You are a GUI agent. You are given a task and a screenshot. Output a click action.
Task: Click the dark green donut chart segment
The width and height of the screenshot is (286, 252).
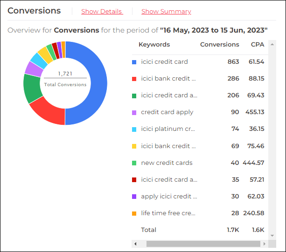click(x=32, y=89)
